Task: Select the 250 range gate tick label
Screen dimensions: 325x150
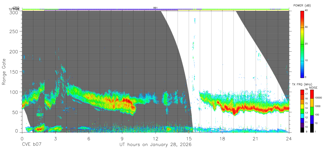Action: coord(14,31)
